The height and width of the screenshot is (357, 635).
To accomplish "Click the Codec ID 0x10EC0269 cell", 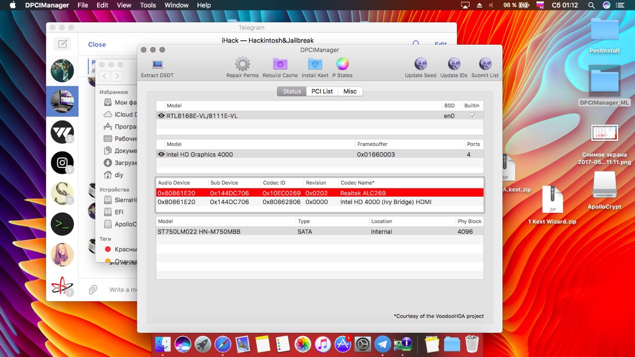I will pos(282,193).
